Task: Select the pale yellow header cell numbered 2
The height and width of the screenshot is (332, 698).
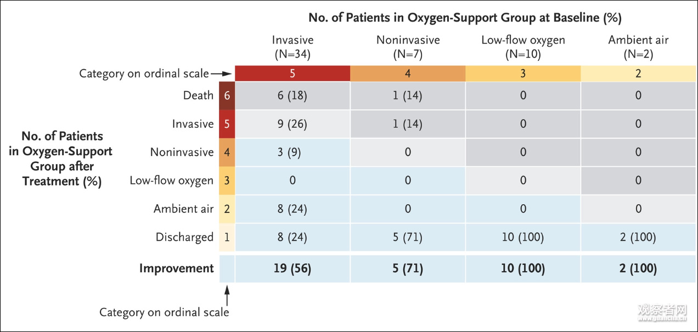Action: click(x=638, y=74)
